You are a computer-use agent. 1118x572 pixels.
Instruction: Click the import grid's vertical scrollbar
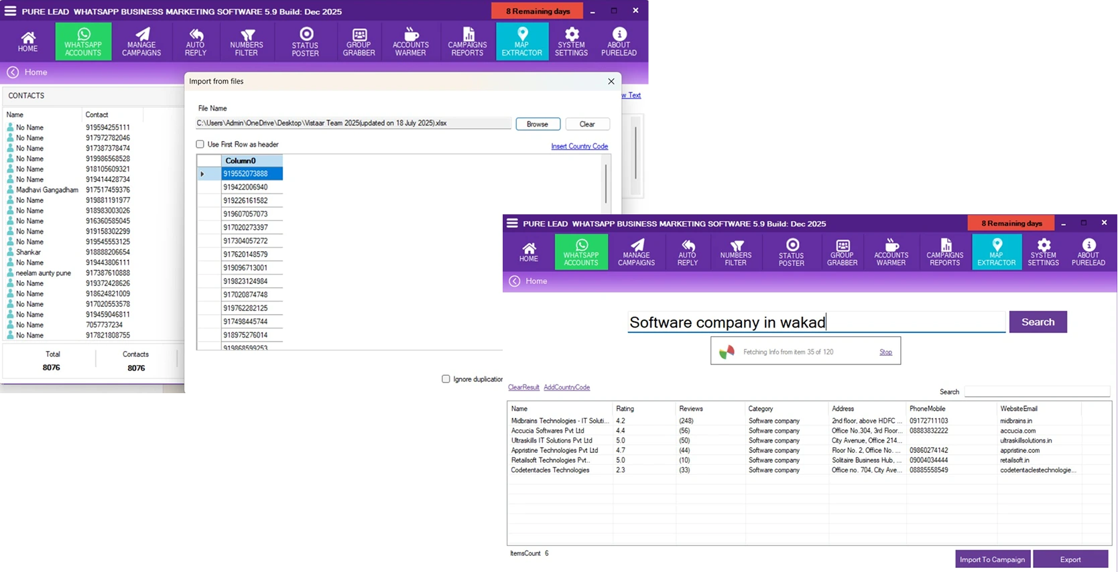(x=606, y=183)
